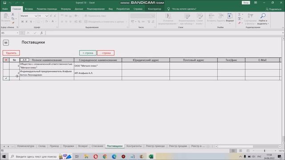
Task: Open Microsoft Edge from taskbar
Action: tap(114, 156)
